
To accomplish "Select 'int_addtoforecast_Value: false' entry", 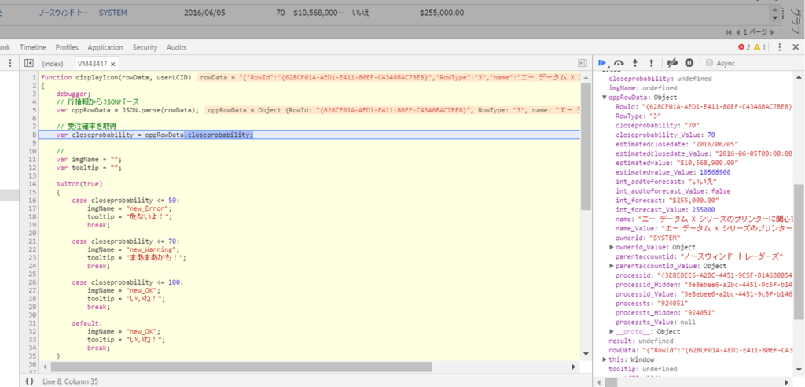I will click(673, 190).
